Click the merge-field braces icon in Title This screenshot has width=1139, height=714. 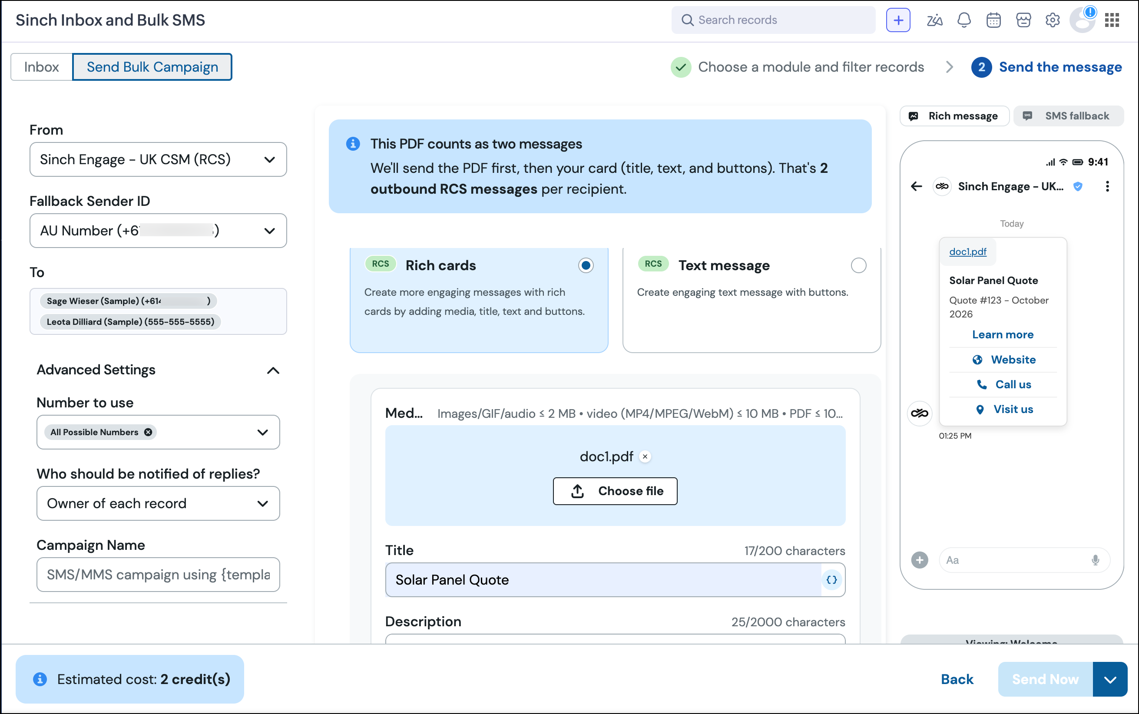pyautogui.click(x=831, y=579)
